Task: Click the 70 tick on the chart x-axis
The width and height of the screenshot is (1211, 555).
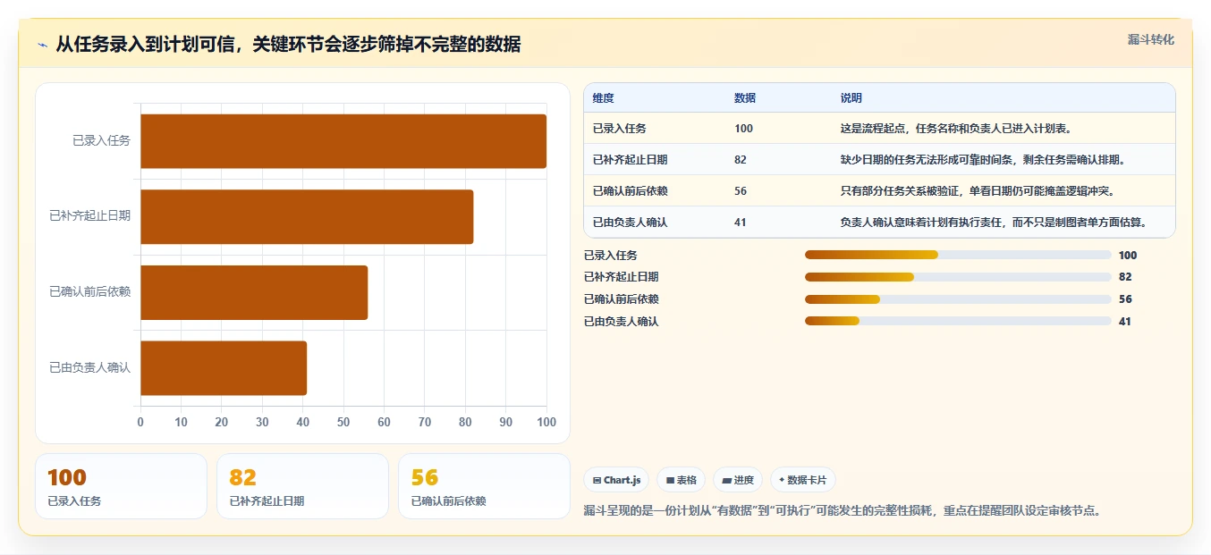Action: coord(425,423)
